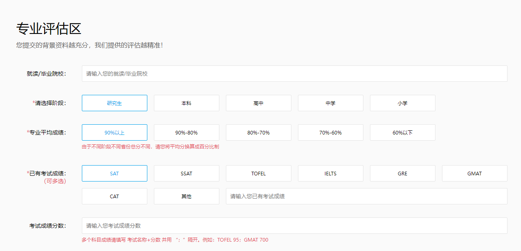Select 小学 stage option
This screenshot has height=251, width=521.
tap(403, 103)
